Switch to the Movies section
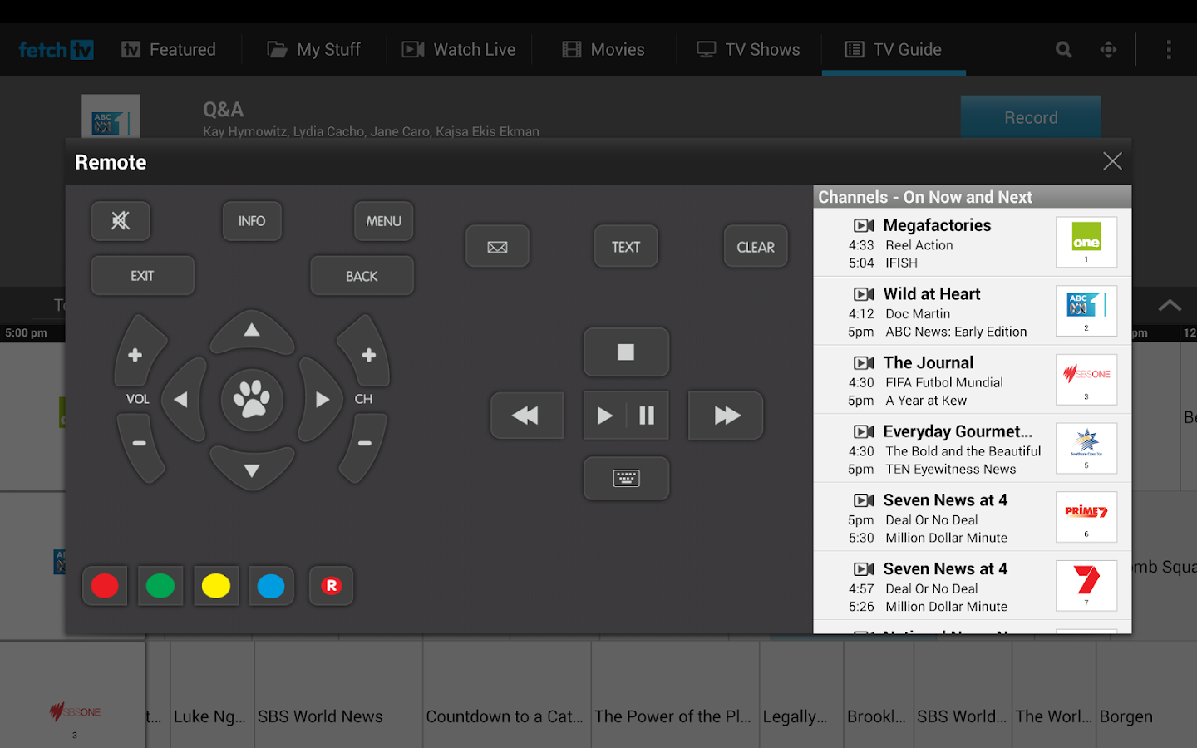 604,49
